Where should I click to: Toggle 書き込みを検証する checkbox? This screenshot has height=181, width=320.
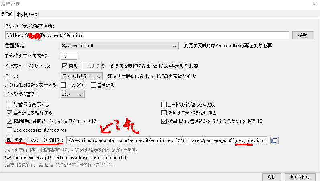click(9, 113)
